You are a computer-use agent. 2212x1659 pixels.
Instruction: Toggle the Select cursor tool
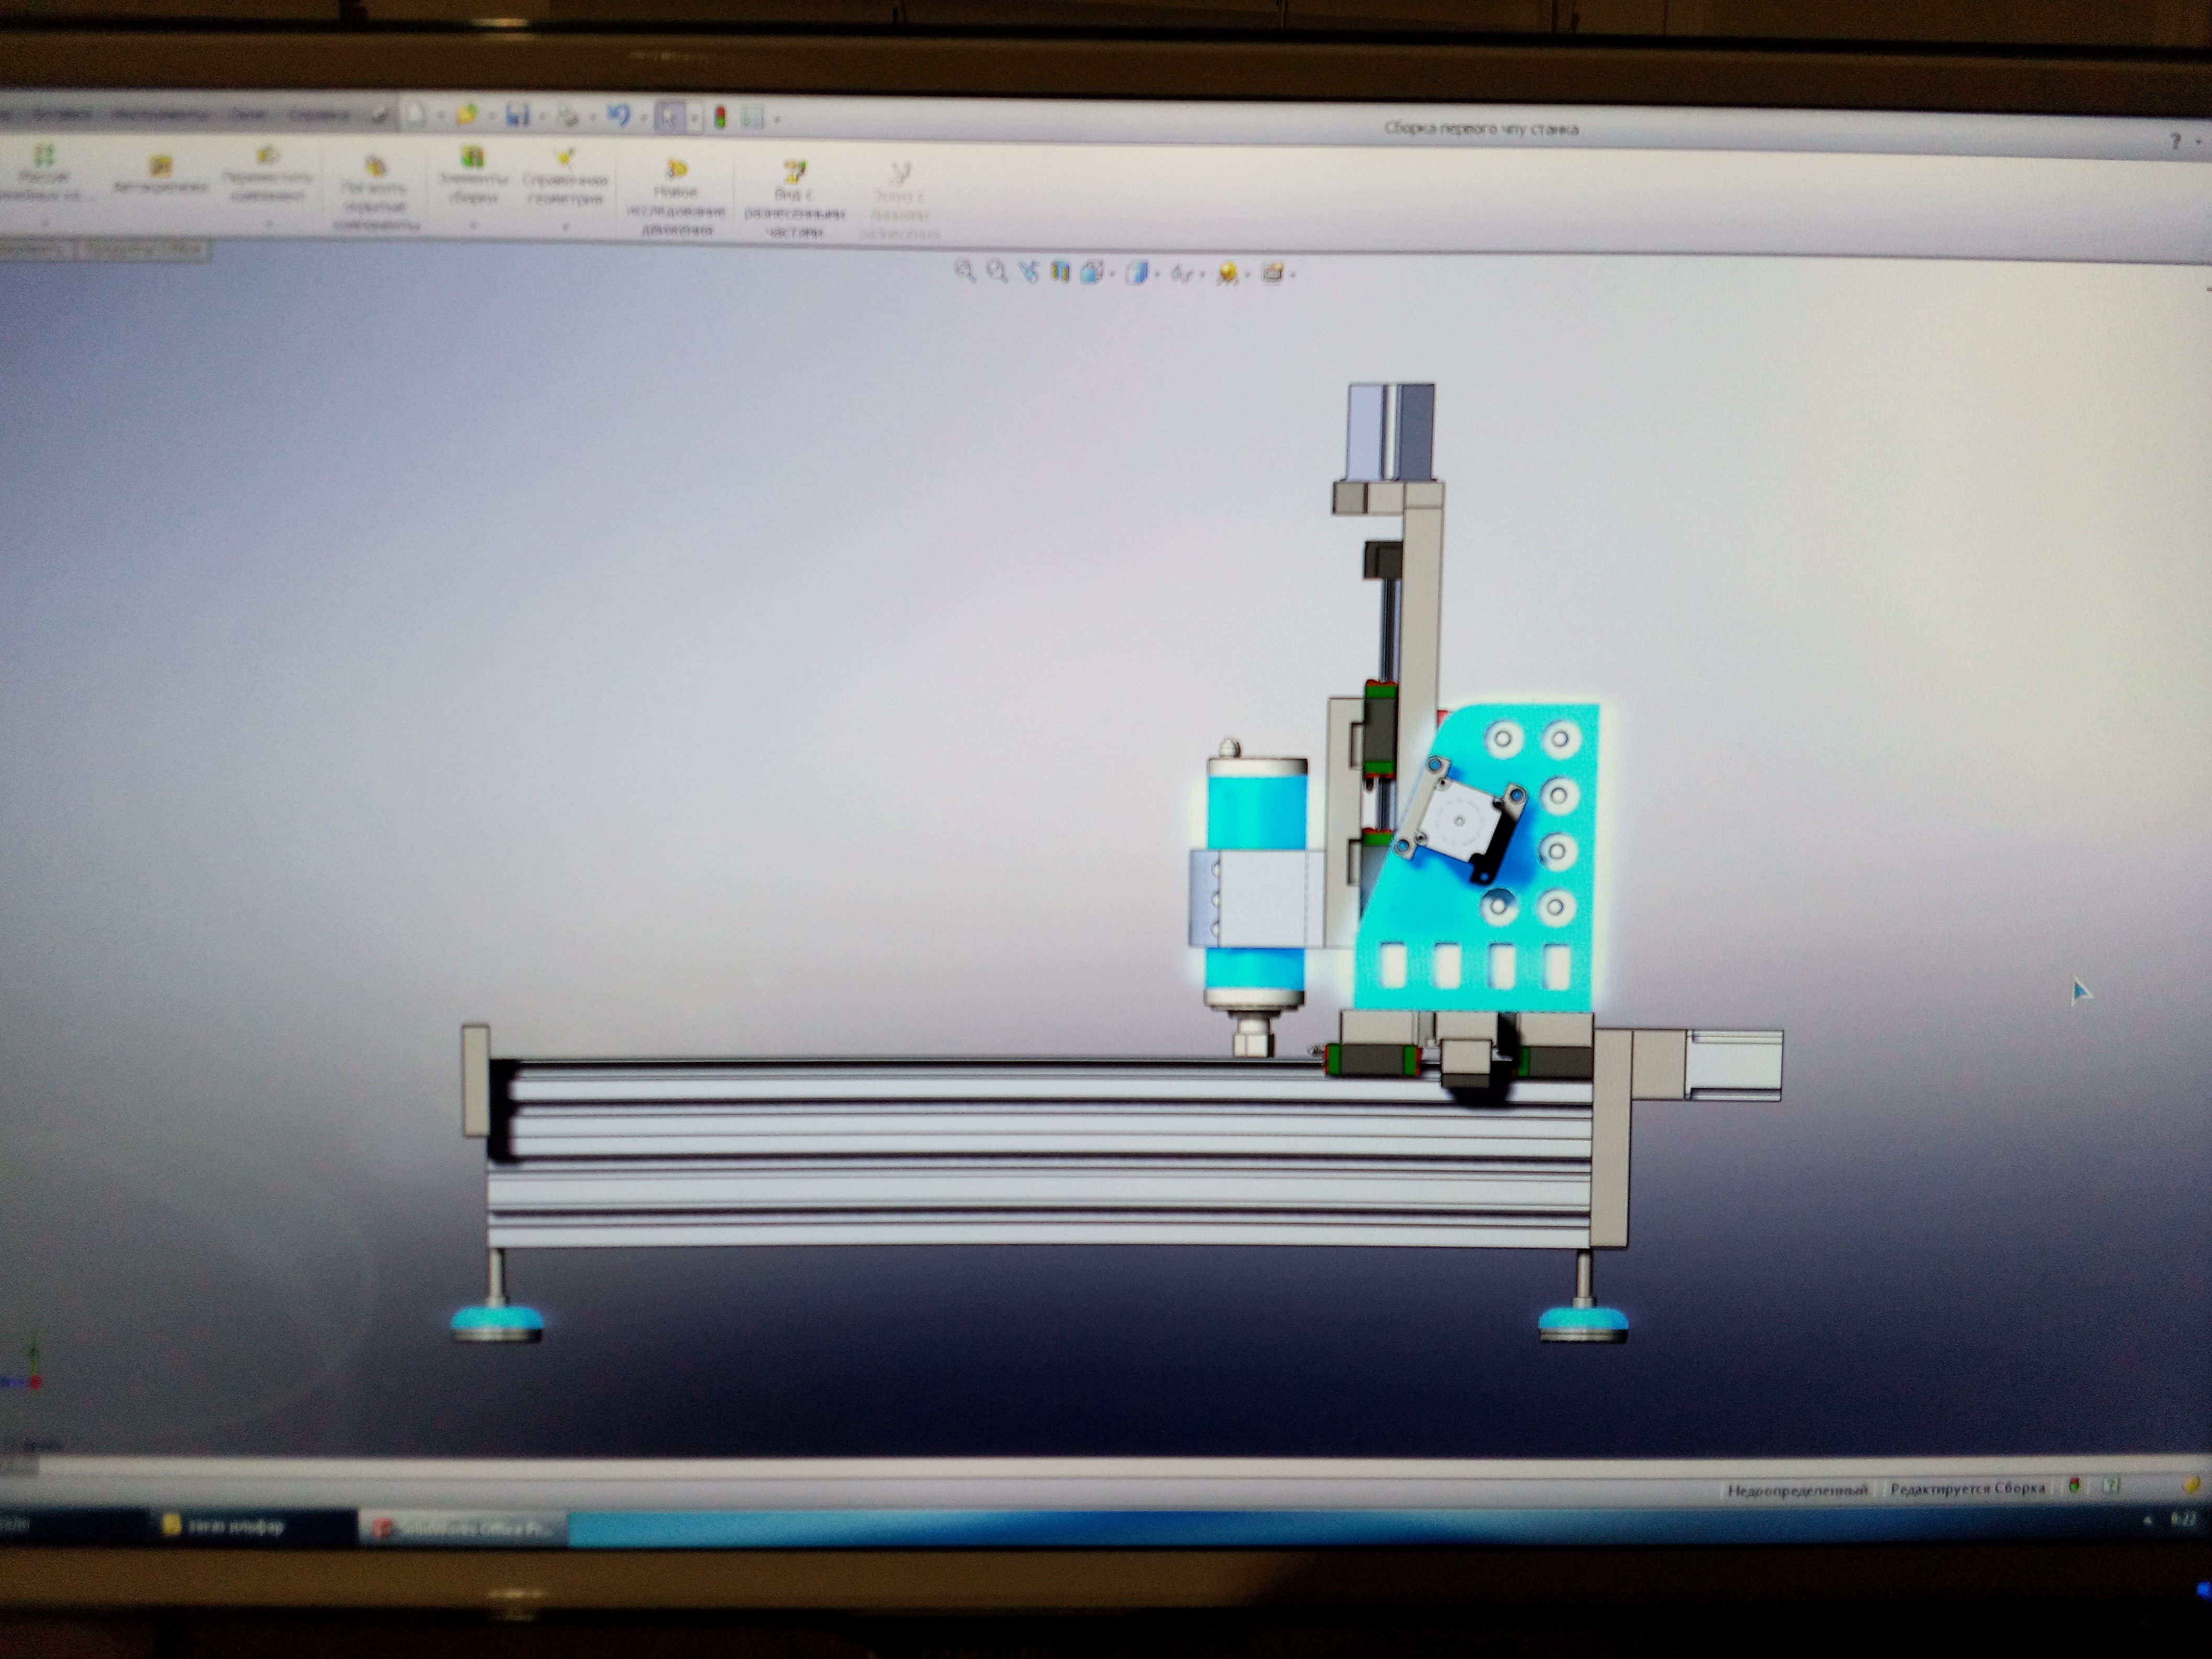pos(668,117)
